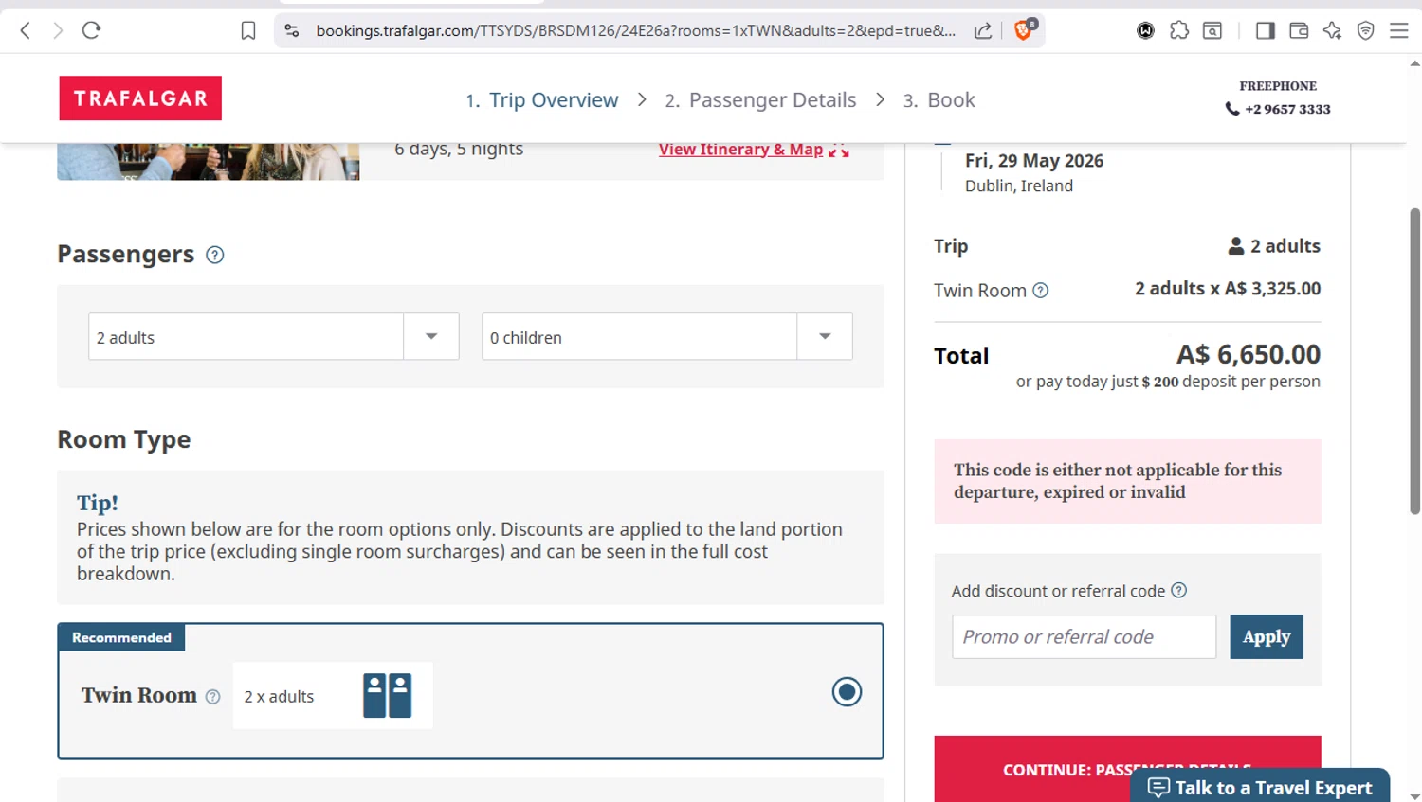
Task: Open Brave Wallet
Action: pyautogui.click(x=1299, y=30)
